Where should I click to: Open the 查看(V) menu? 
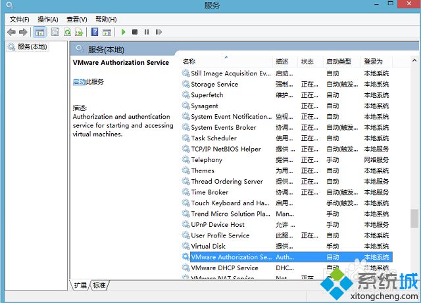[x=77, y=20]
